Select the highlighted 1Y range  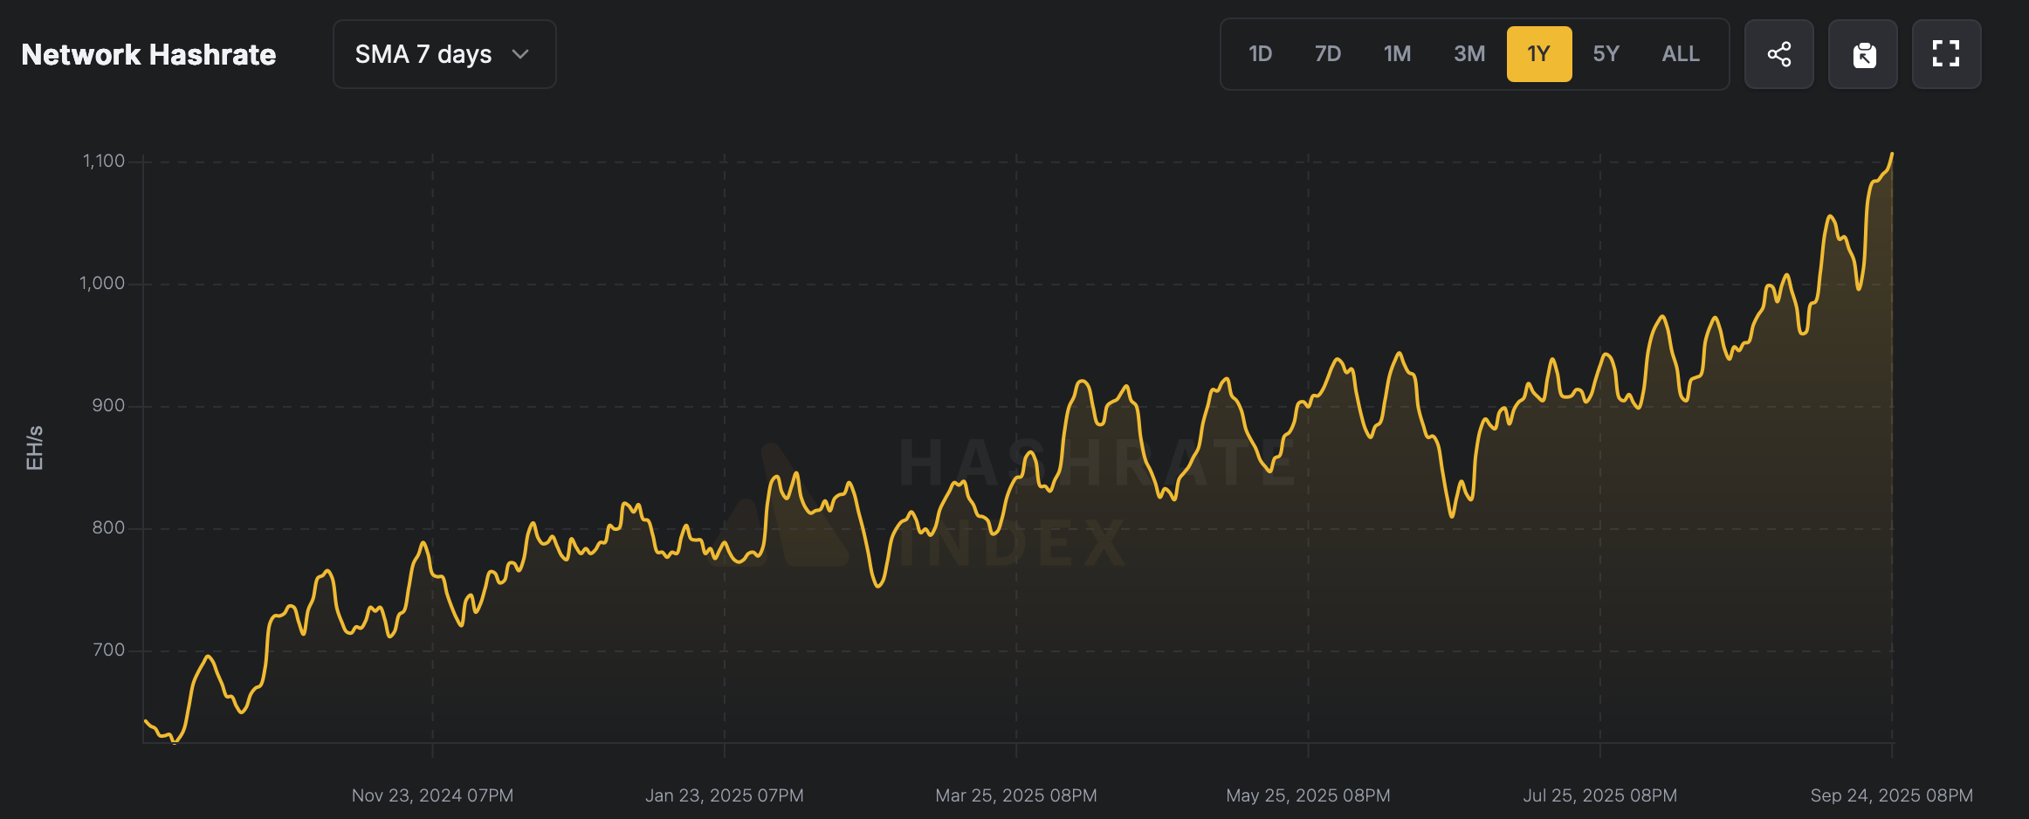(x=1538, y=54)
